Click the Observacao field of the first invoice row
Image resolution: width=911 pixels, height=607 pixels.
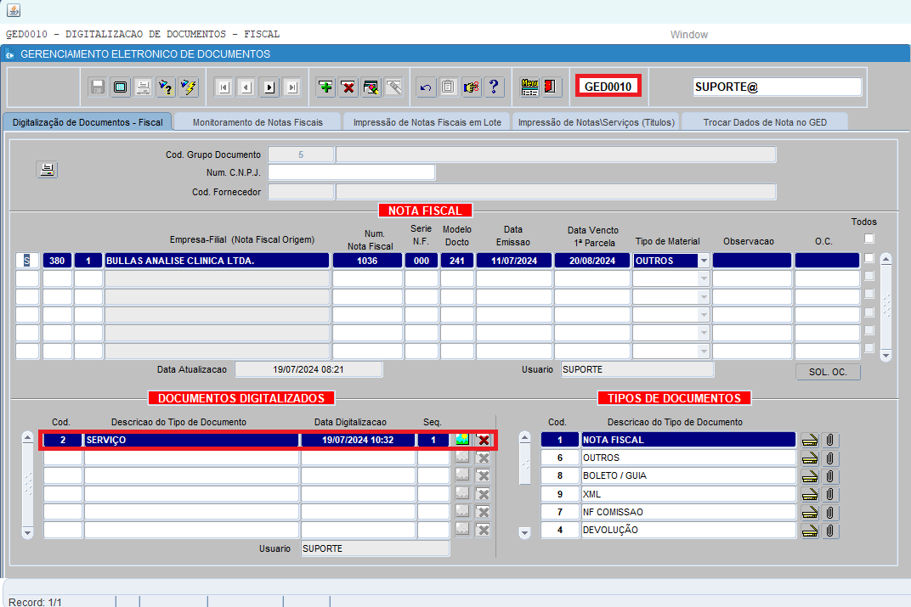pos(752,261)
